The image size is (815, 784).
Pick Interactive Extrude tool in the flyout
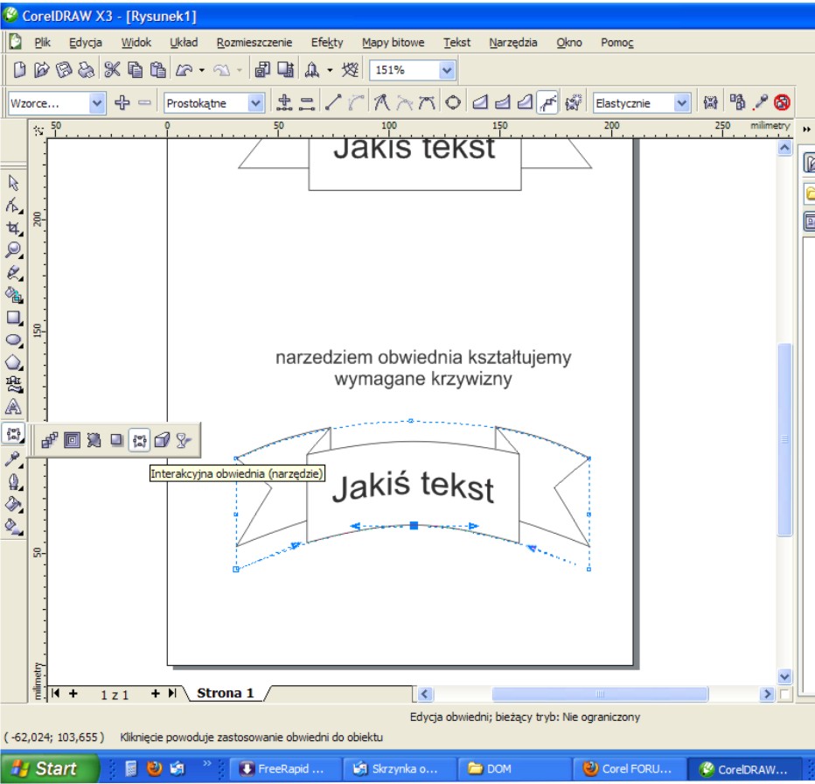161,440
